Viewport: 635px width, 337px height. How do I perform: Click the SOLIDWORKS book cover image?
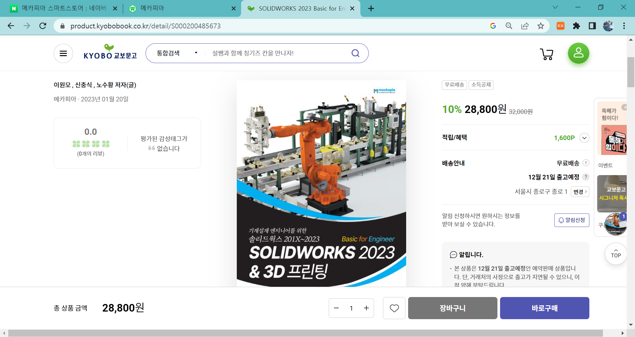pos(321,183)
